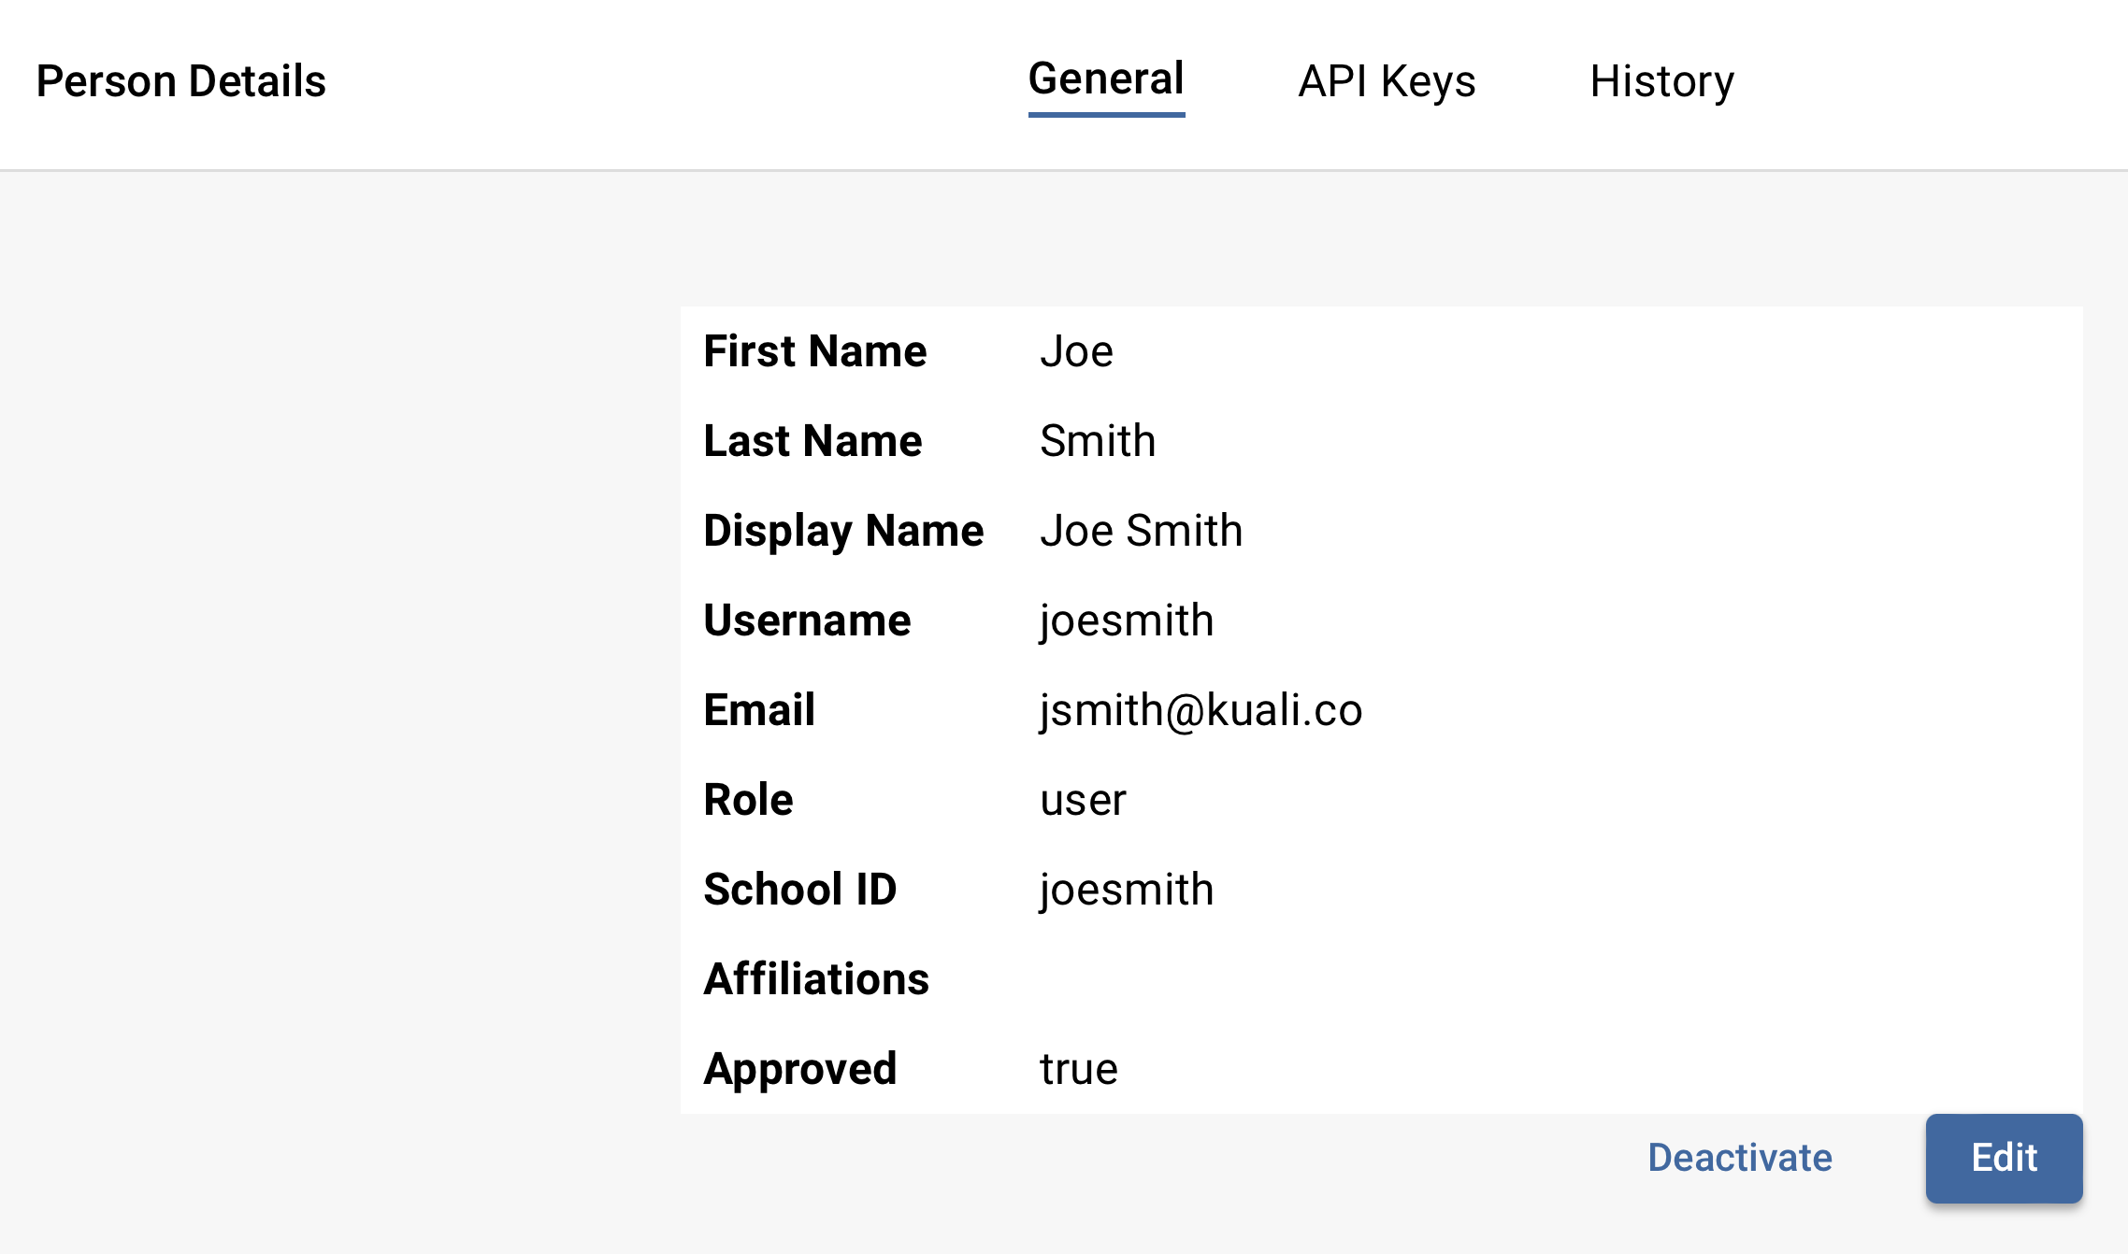
Task: Click the Role field label
Action: (748, 800)
